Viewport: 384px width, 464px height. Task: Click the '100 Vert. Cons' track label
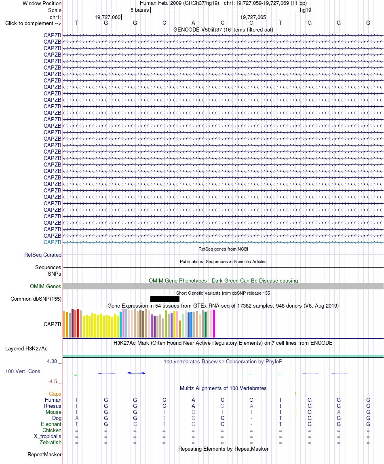click(x=23, y=371)
